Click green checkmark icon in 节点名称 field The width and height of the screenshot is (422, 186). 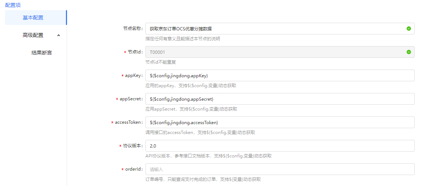point(408,29)
